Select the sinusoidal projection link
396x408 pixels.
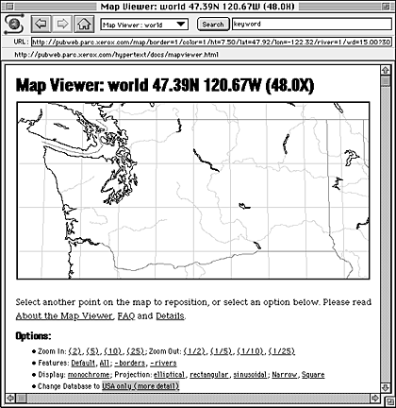pos(250,375)
